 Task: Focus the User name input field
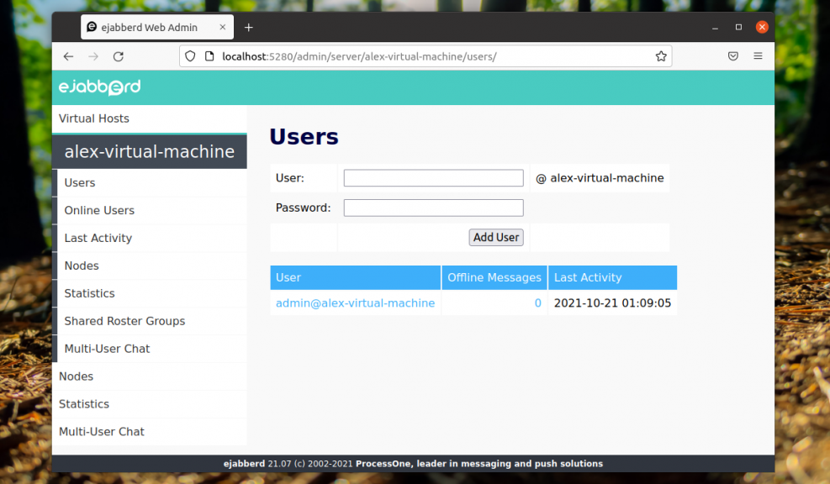click(x=434, y=178)
